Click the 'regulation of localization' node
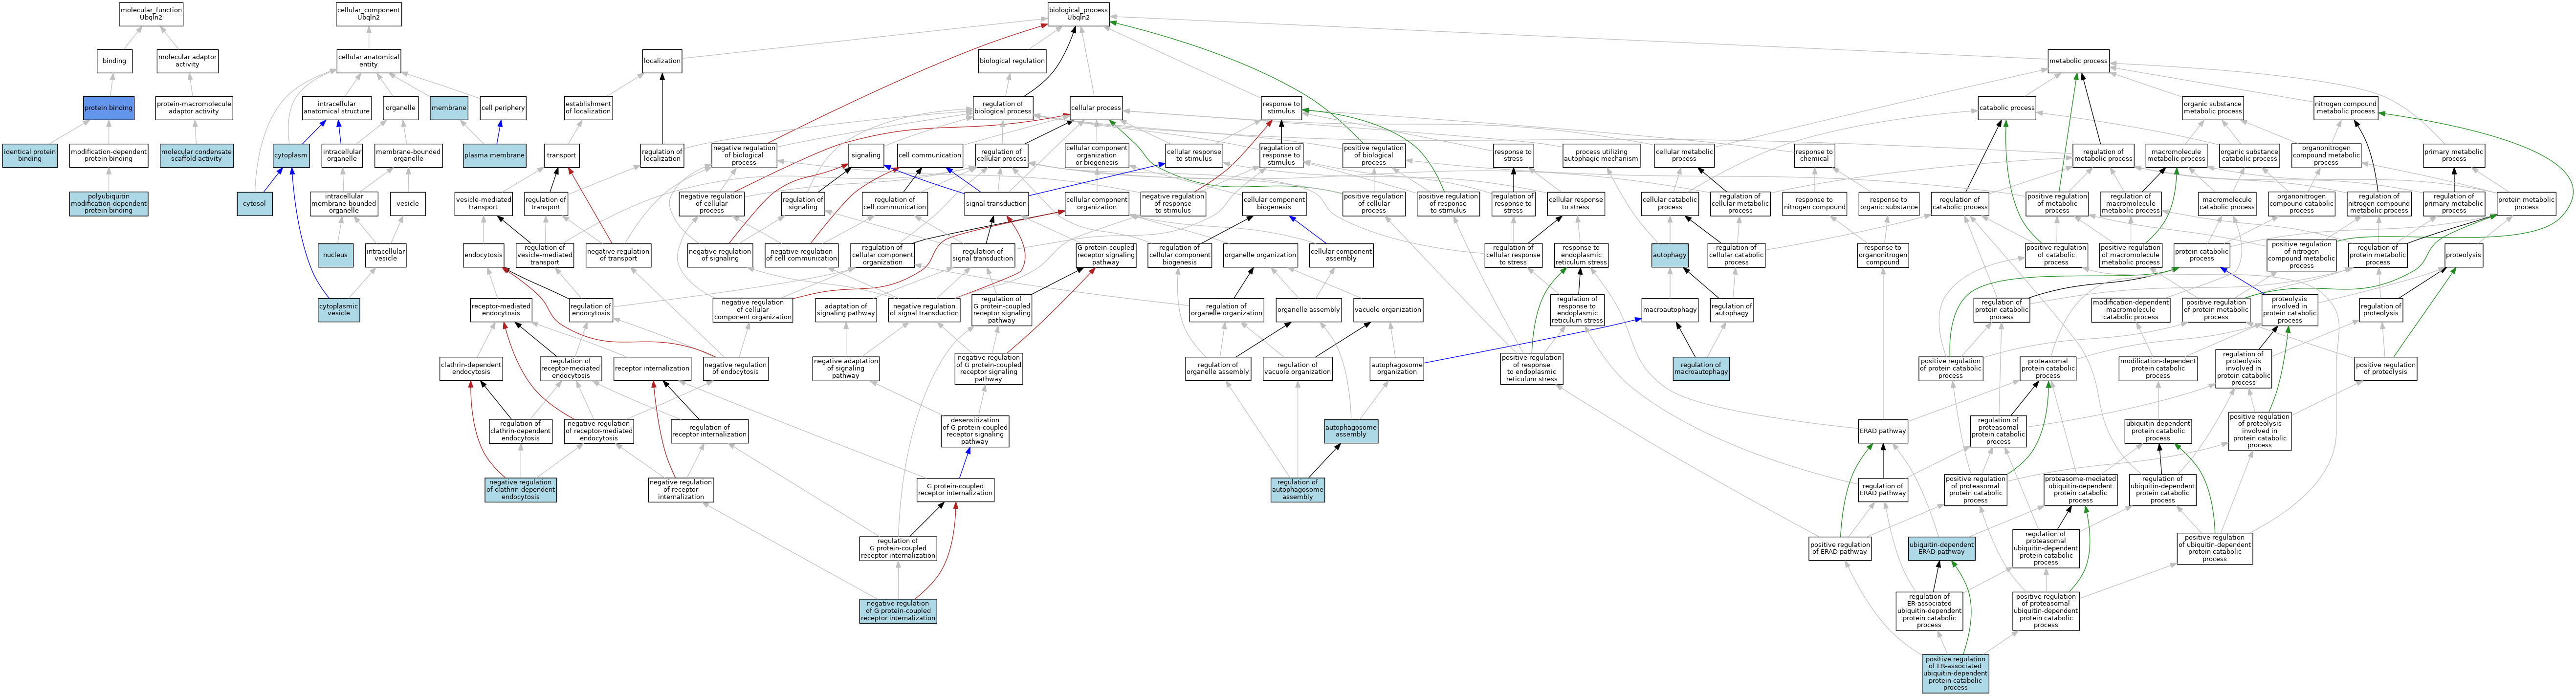Image resolution: width=2576 pixels, height=696 pixels. 662,155
